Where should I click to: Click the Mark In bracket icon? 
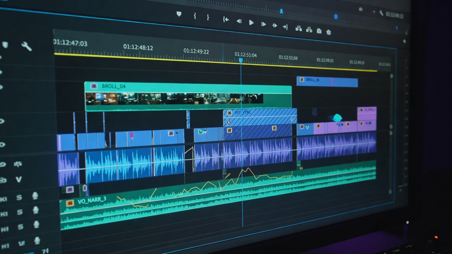195,16
